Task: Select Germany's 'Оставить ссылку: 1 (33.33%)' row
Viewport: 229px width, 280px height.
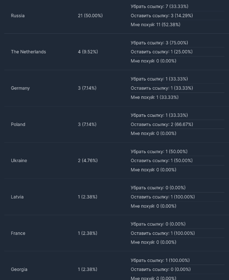Action: click(x=162, y=88)
